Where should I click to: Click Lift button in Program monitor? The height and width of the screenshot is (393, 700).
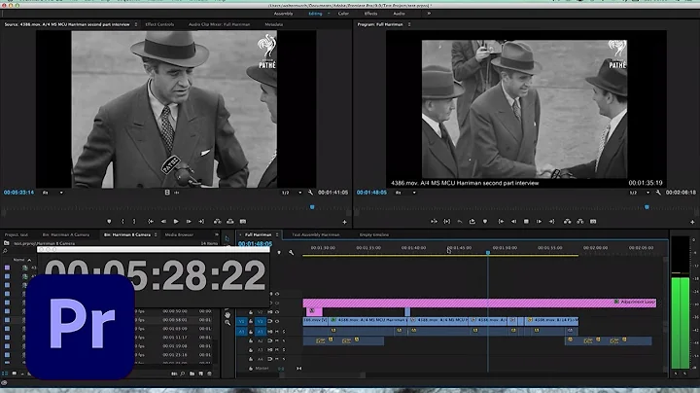pos(568,222)
